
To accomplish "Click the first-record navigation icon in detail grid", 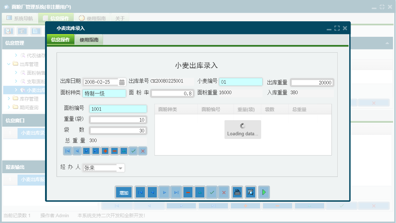I will [67, 151].
